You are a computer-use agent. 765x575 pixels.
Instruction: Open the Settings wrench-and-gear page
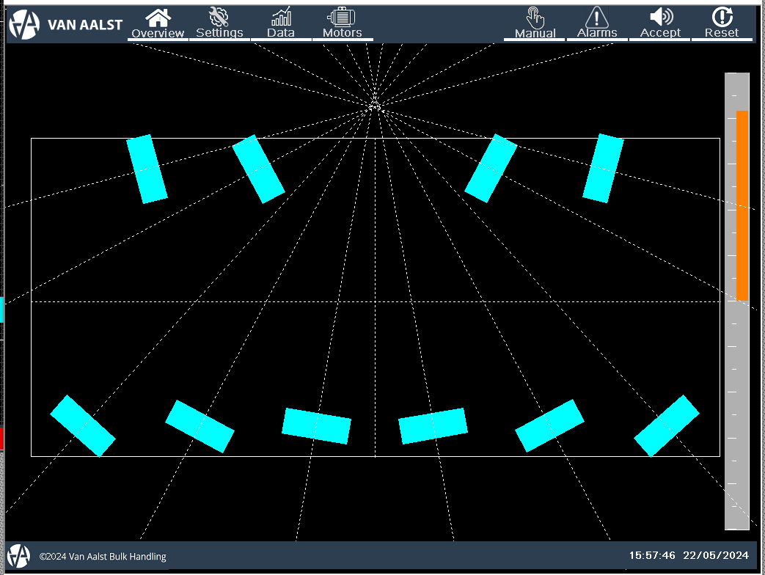click(x=219, y=23)
